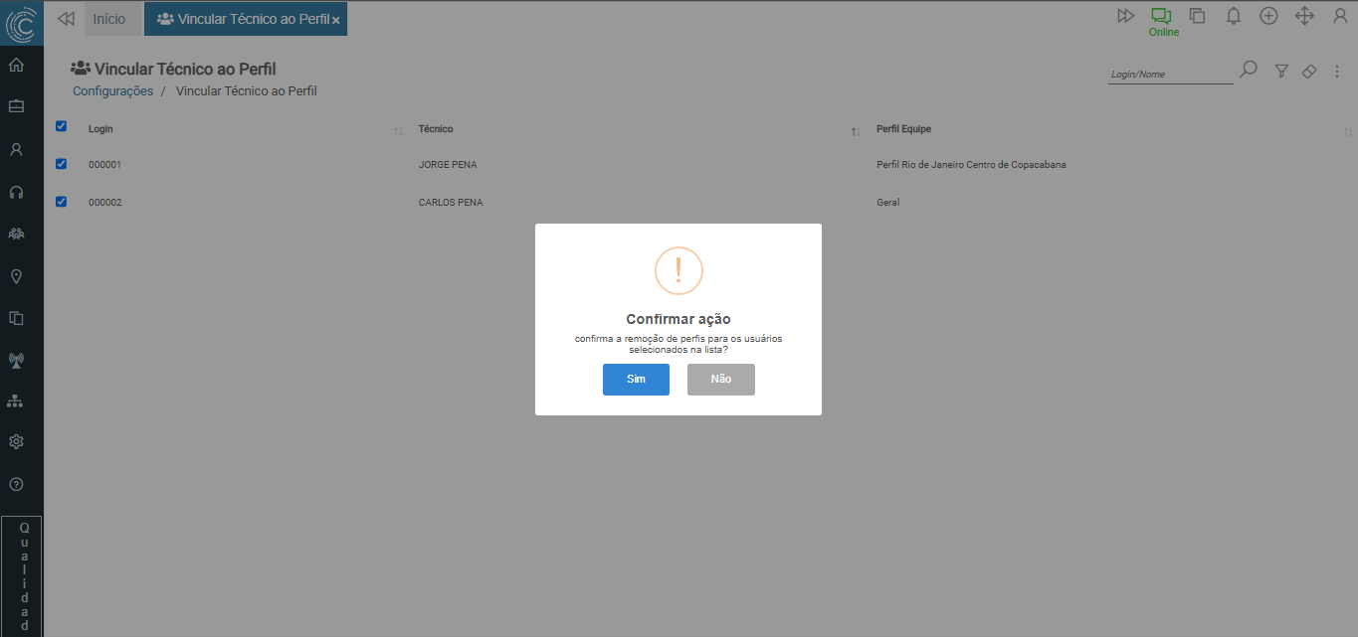Open the headset support icon in sidebar

coord(16,192)
